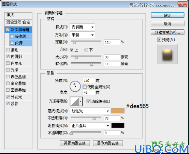Click highlight 不透明度(O) slider handle

[94, 119]
